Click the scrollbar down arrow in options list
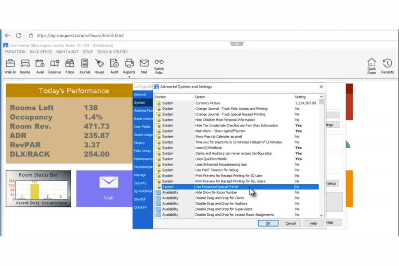This screenshot has width=399, height=266. click(x=321, y=215)
